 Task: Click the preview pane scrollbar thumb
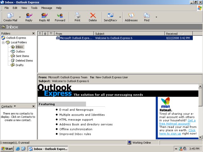[200, 97]
